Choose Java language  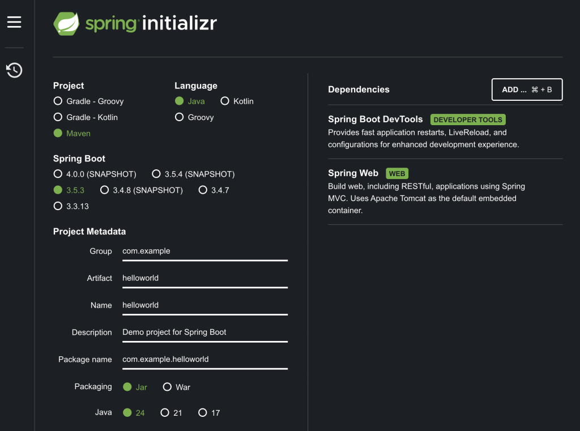pos(190,101)
